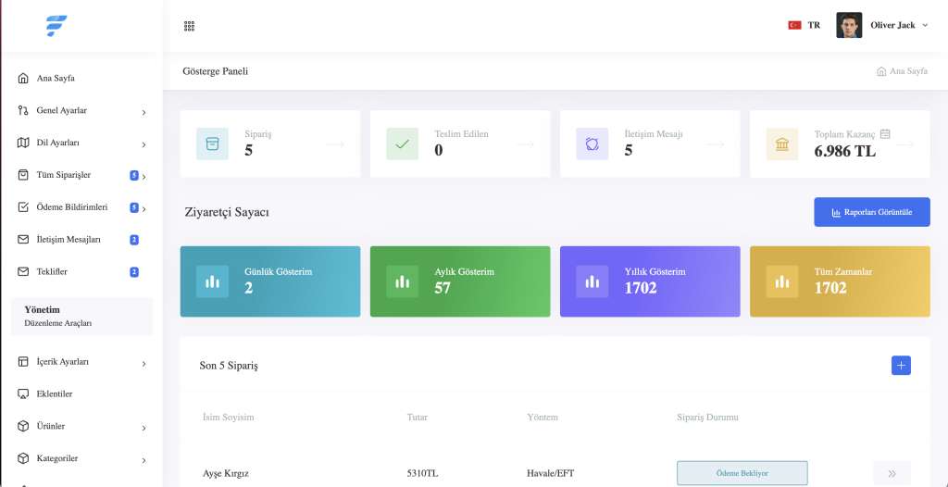Click the Aylık Gösterim chart icon

pos(402,281)
